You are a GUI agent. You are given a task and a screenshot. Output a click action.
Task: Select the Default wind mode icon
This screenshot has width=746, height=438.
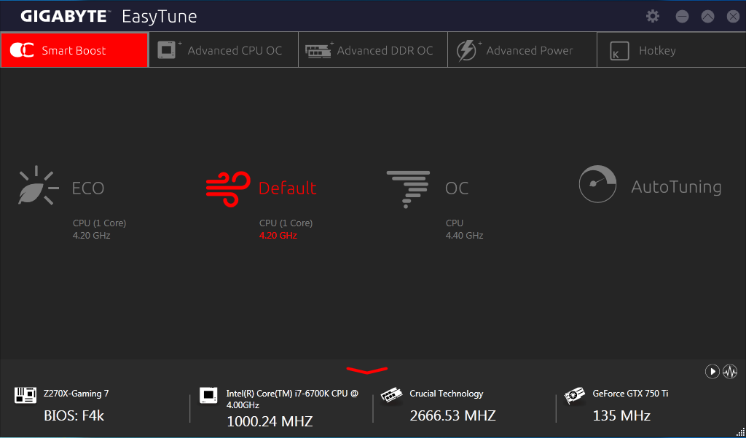coord(228,188)
